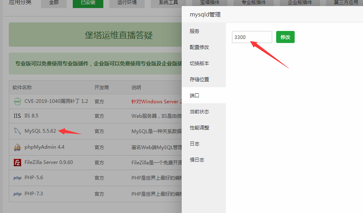Select the 全部 category tab
The width and height of the screenshot is (363, 213).
(54, 3)
